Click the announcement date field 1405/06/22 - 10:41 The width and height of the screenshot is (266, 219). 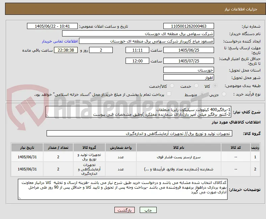point(52,26)
